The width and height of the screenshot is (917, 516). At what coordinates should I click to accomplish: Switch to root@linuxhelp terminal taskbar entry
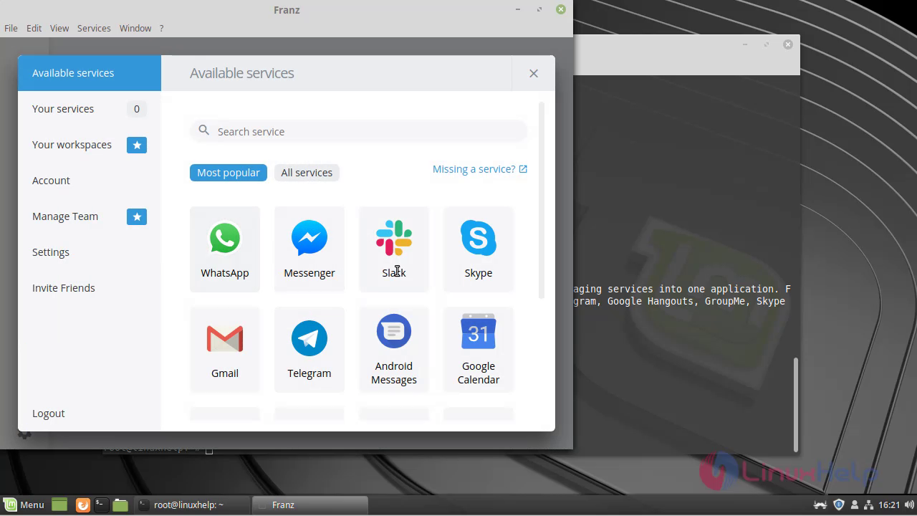pos(192,505)
